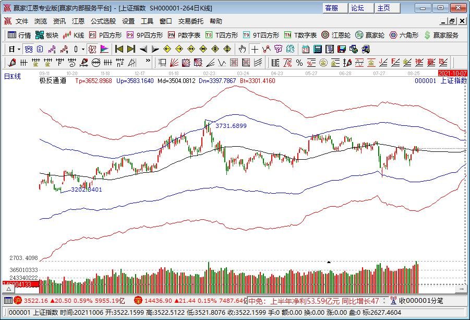Click the circled 金 golden ratio icon
Viewport: 470px width, 320px height.
click(323, 62)
